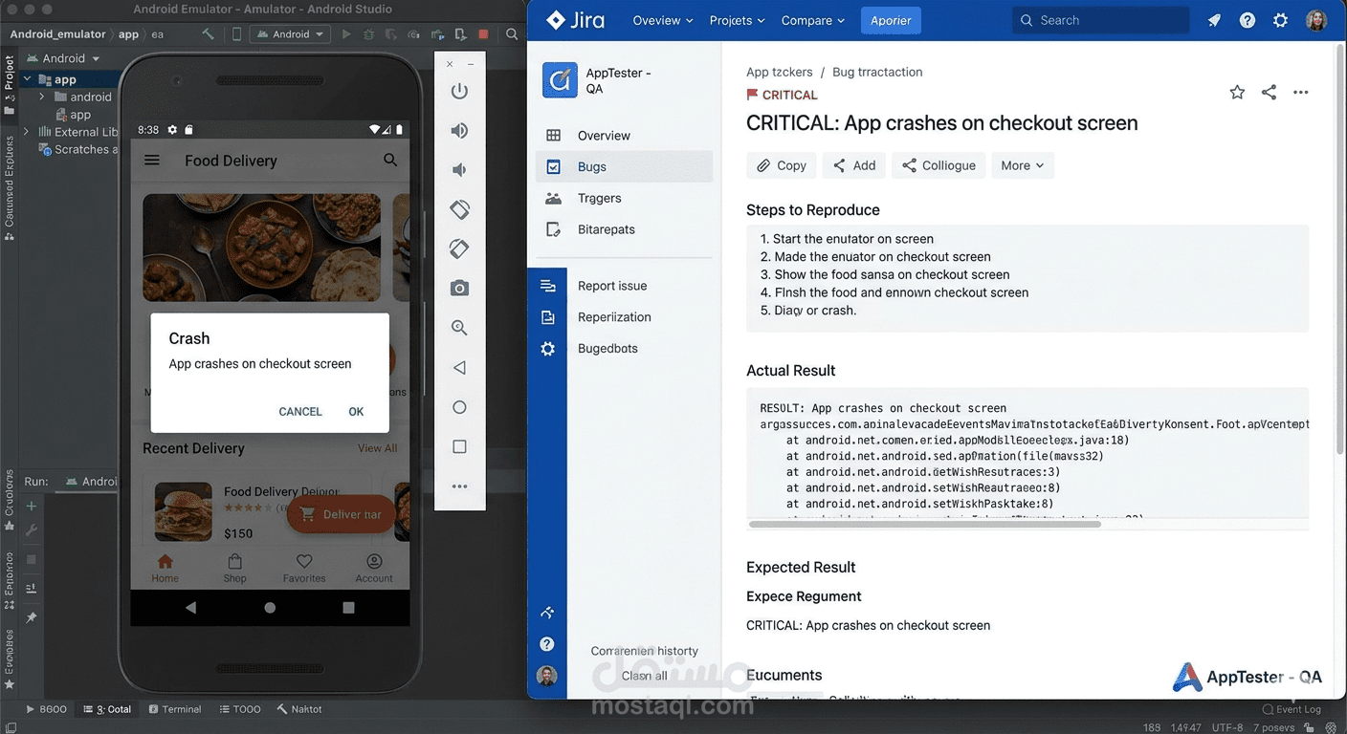The image size is (1347, 734).
Task: Click the Jira search field
Action: coord(1100,19)
